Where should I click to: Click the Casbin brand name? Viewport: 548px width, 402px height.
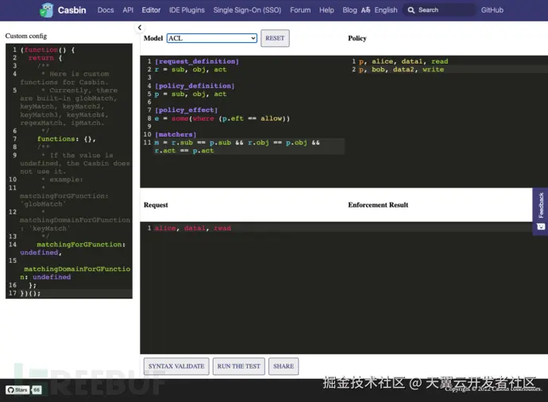tap(71, 10)
